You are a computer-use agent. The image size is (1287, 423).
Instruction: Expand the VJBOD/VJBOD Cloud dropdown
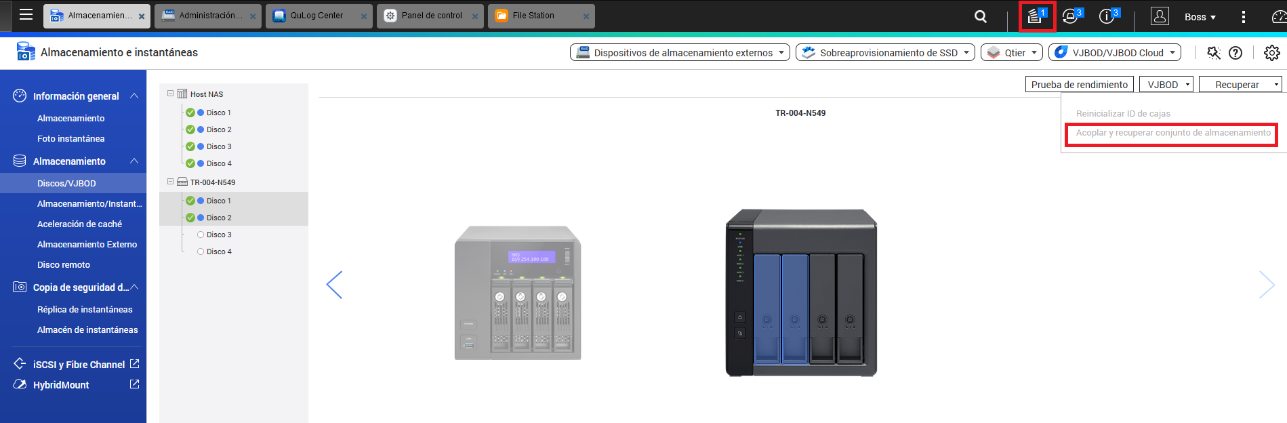tap(1114, 53)
